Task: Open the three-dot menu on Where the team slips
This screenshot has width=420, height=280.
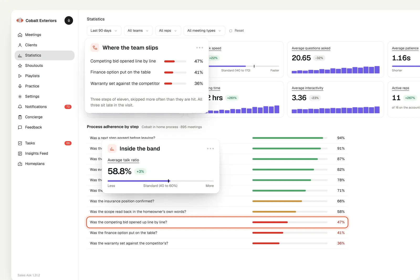Action: (199, 48)
